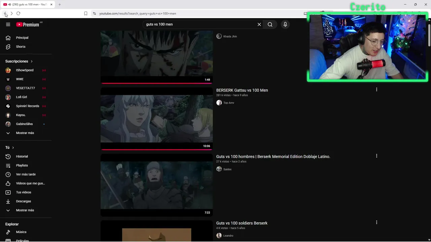This screenshot has height=242, width=431.
Task: Click Leandro channel name
Action: coord(228,236)
